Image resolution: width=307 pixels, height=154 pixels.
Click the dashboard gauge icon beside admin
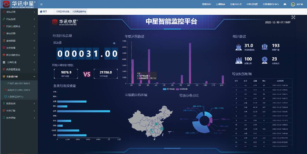pos(285,4)
